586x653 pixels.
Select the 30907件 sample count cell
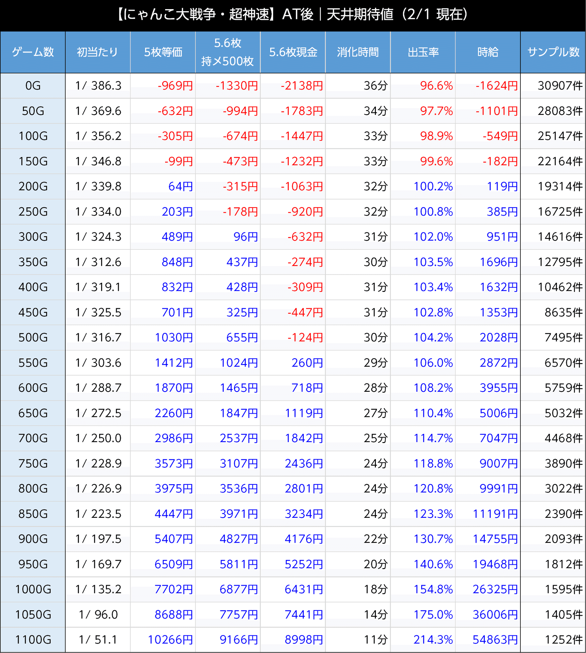point(560,86)
